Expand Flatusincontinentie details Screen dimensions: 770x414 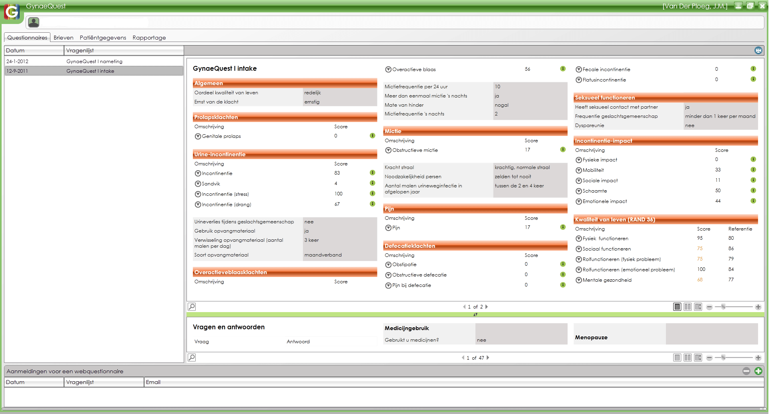[579, 80]
